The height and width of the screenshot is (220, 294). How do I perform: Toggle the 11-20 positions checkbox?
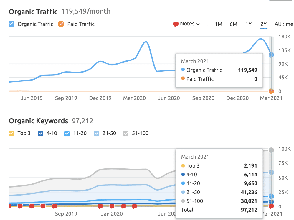(67, 133)
